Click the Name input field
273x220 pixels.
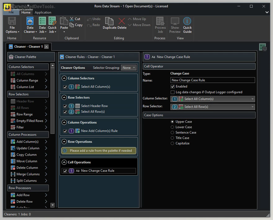click(213, 80)
